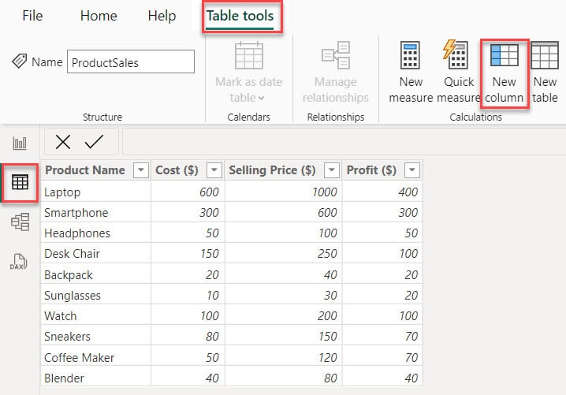Open Manage relationships
566x395 pixels.
pos(336,73)
